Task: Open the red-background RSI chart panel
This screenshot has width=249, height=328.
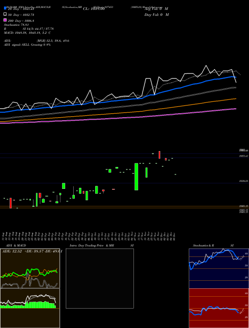Action: (219, 308)
